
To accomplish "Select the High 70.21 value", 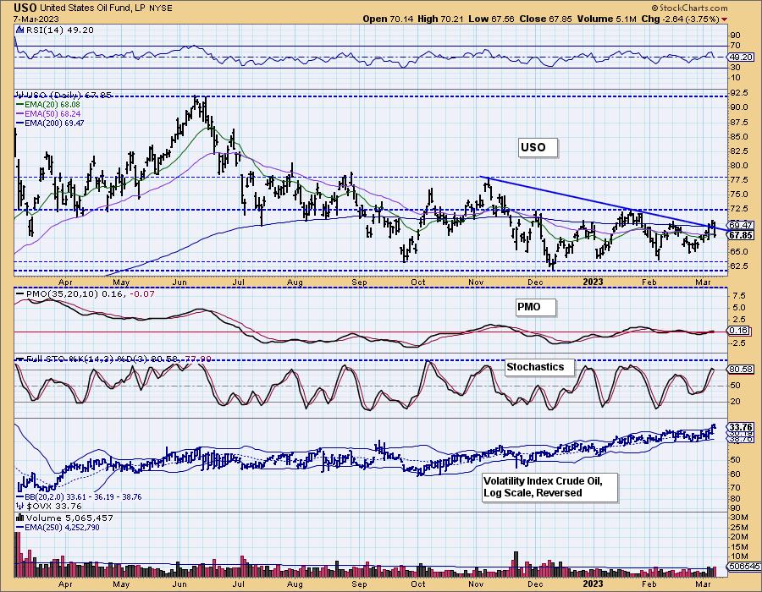I will 440,19.
